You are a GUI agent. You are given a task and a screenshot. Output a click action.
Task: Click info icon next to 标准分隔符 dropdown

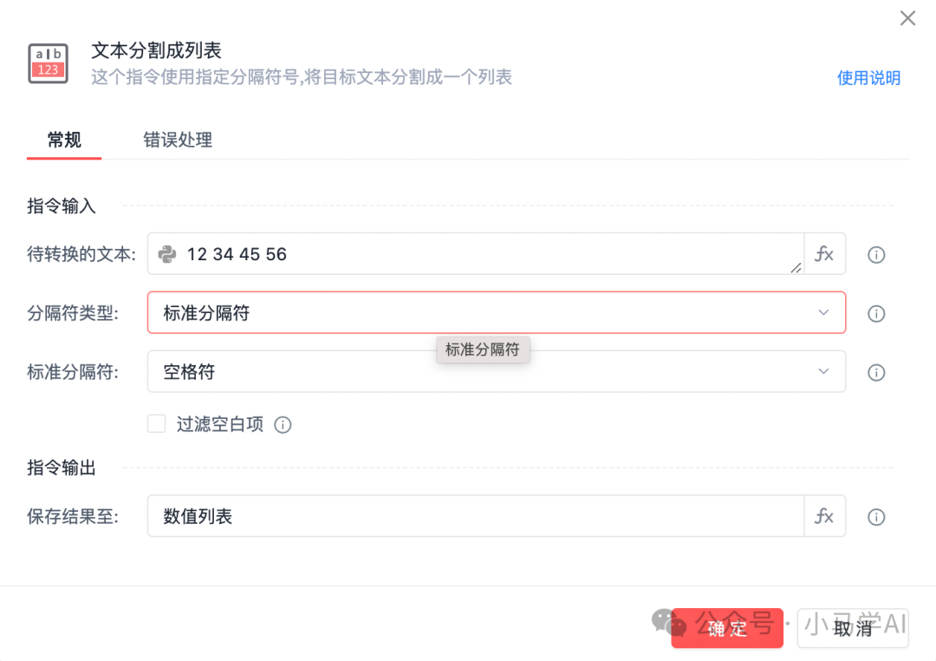click(876, 372)
